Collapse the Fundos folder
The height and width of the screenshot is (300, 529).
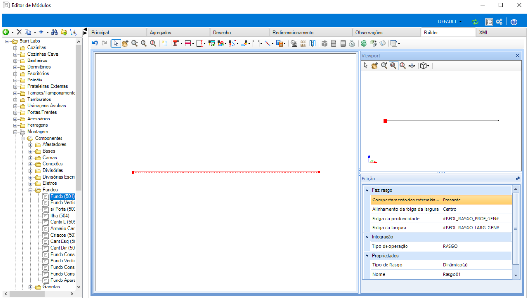30,190
